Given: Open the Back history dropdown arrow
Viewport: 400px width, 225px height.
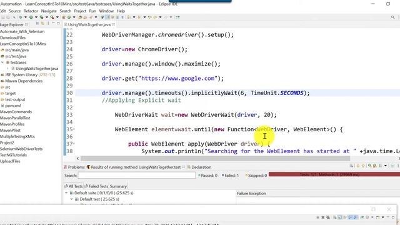Looking at the screenshot, I should (160, 17).
